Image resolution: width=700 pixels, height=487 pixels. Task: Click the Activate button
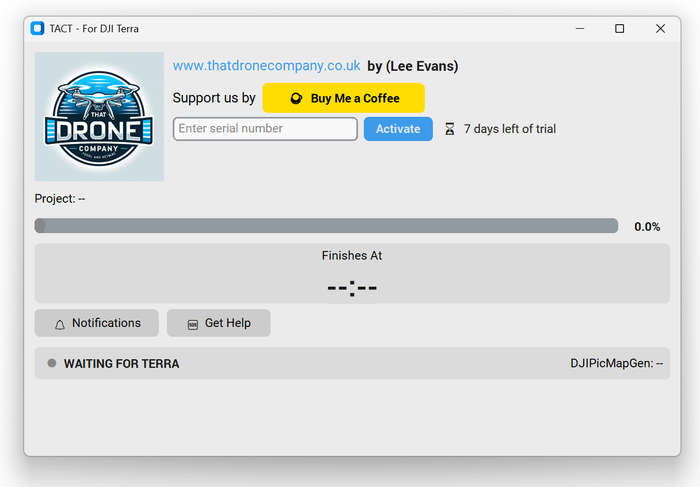tap(398, 129)
